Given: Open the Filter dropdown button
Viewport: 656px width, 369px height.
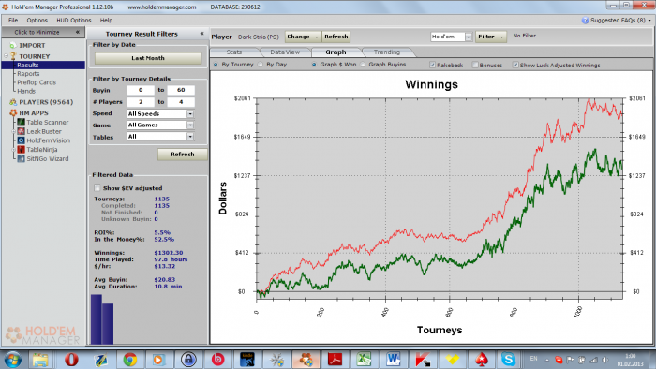Looking at the screenshot, I should click(491, 37).
